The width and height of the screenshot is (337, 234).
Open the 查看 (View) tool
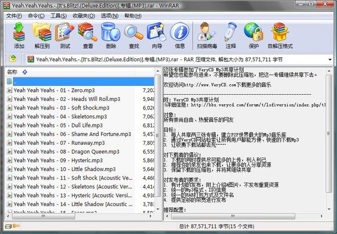88,35
